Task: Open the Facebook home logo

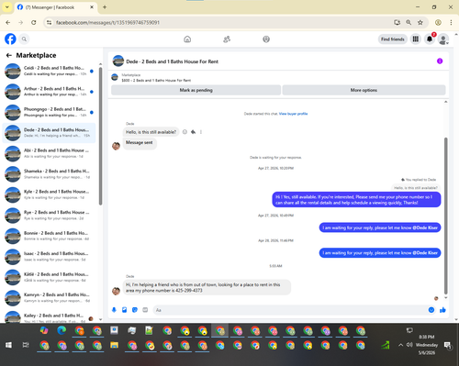Action: pyautogui.click(x=10, y=39)
